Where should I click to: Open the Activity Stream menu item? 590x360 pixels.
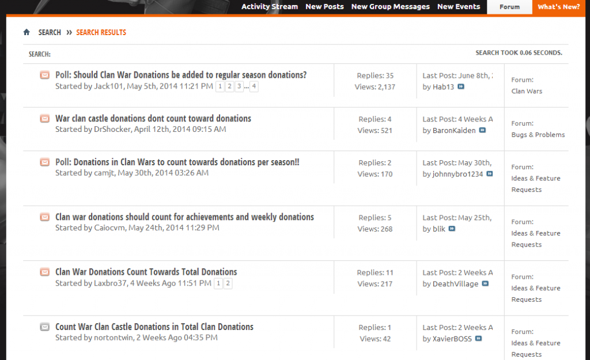pos(270,7)
